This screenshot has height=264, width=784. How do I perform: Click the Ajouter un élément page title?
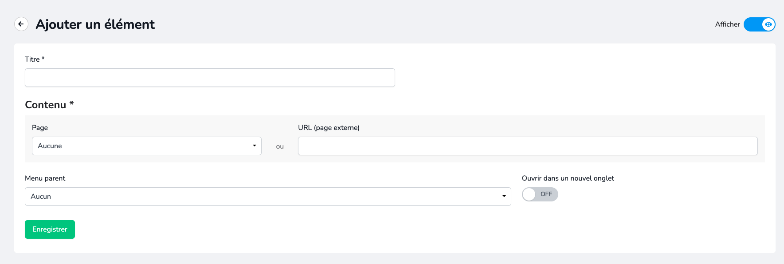pyautogui.click(x=95, y=24)
